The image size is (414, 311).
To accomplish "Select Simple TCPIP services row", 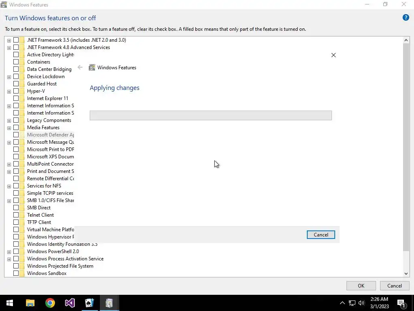I will click(50, 193).
